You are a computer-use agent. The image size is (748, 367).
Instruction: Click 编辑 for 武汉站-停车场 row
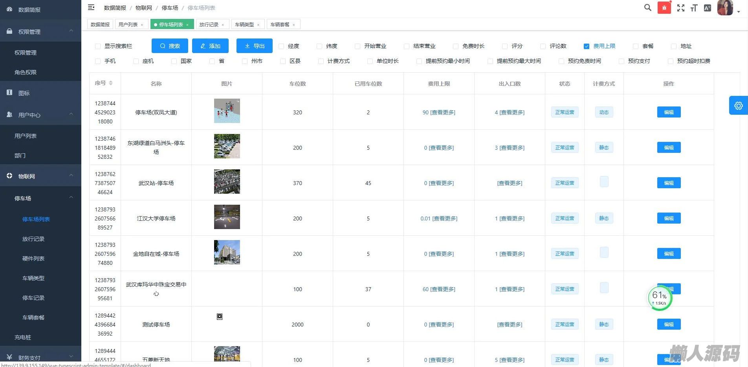pos(669,183)
